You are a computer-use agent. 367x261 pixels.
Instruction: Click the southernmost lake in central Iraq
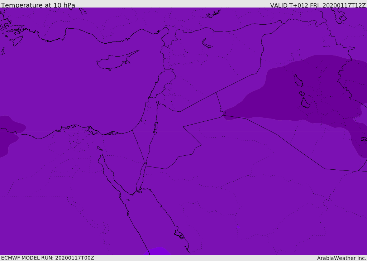[x=305, y=103]
